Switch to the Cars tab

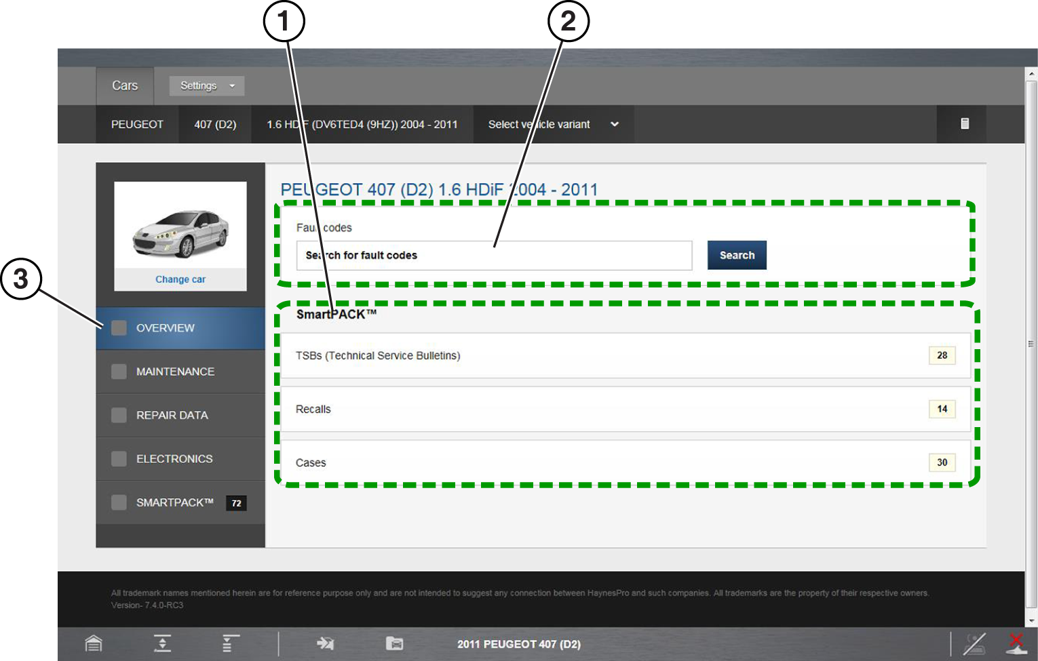pos(125,85)
